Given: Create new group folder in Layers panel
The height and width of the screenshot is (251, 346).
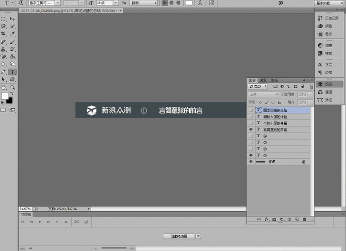Looking at the screenshot, I should [x=290, y=219].
